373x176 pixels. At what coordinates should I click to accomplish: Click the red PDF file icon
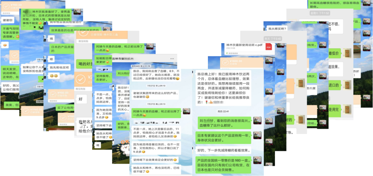coord(268,47)
